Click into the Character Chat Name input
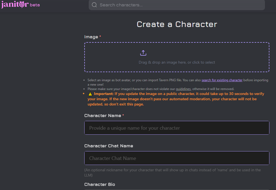Image resolution: width=276 pixels, height=190 pixels. [177, 158]
